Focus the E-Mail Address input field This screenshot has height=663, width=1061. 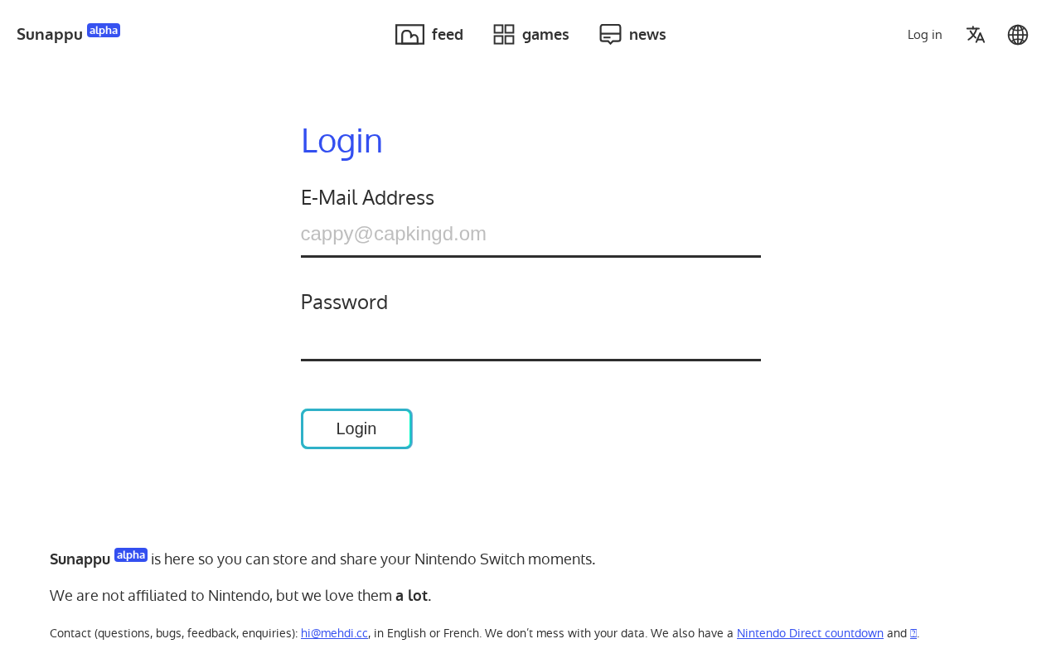pos(530,235)
